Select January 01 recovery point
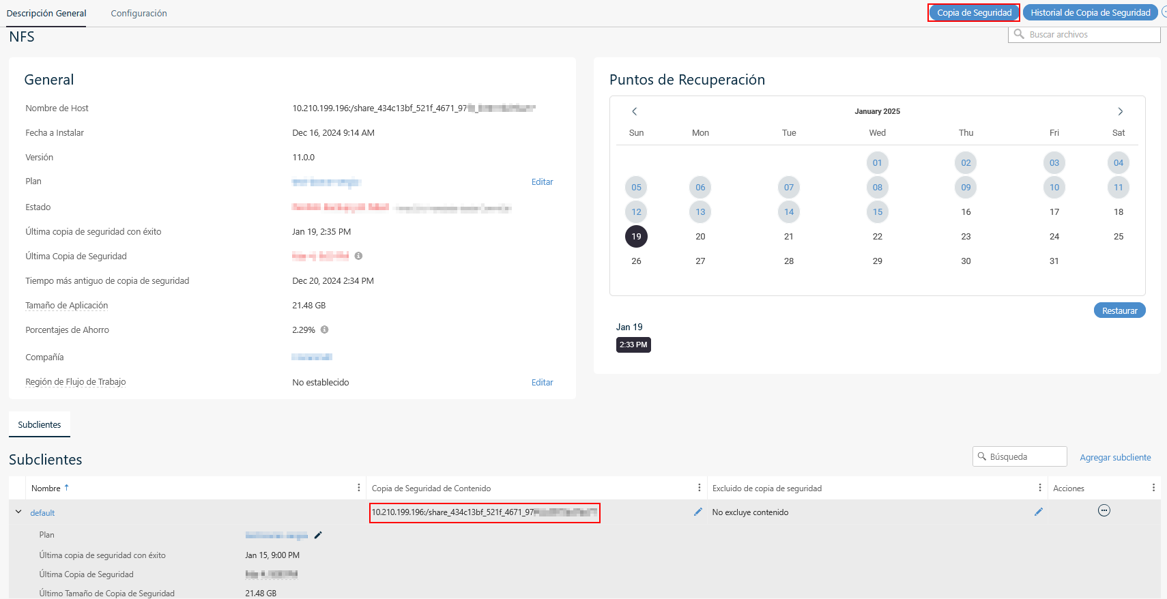 click(x=877, y=162)
